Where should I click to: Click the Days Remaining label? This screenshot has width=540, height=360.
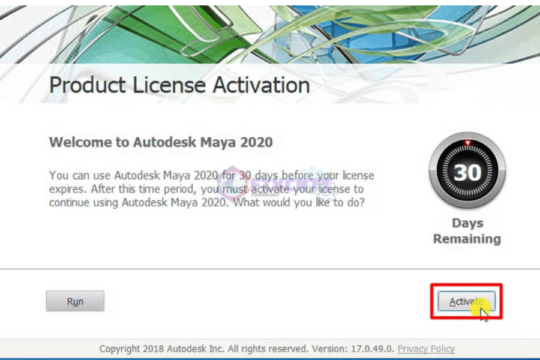[467, 231]
